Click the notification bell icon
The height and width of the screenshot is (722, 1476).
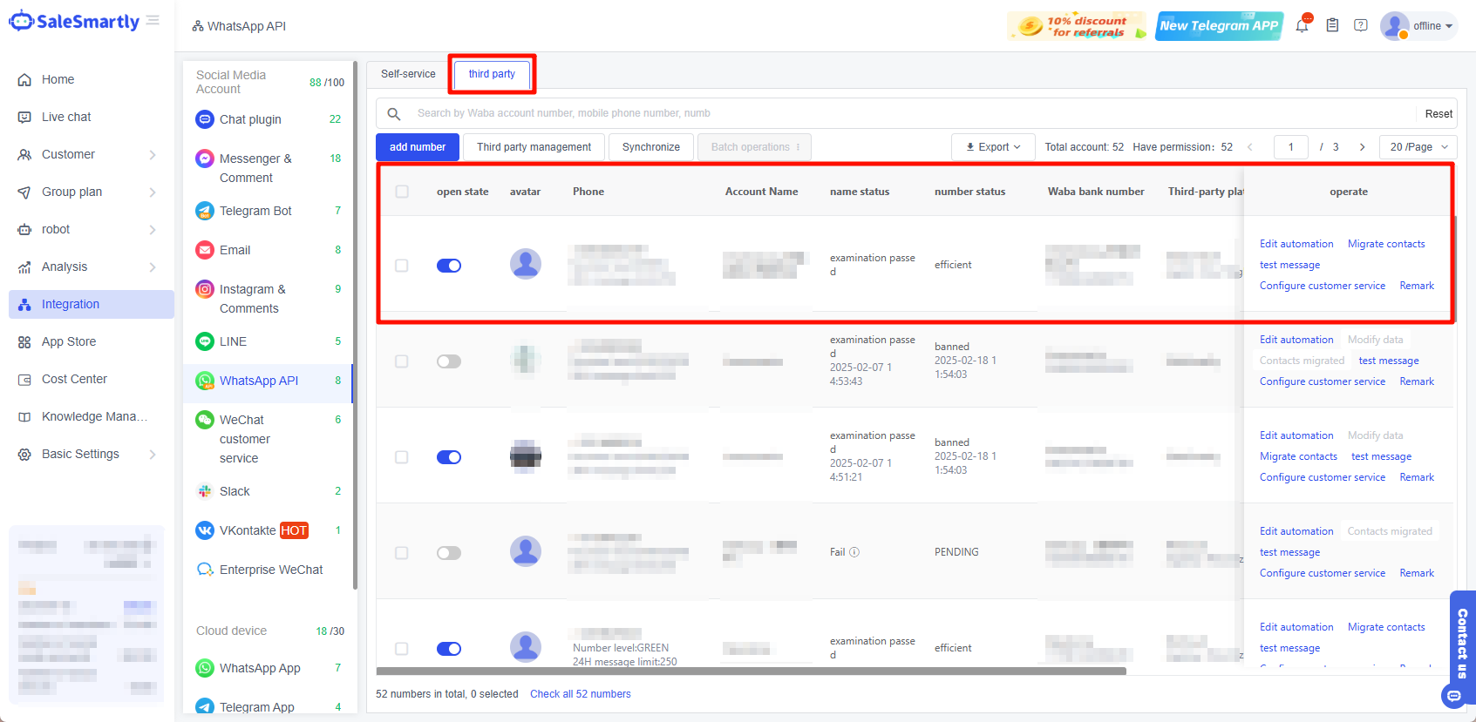click(1302, 26)
